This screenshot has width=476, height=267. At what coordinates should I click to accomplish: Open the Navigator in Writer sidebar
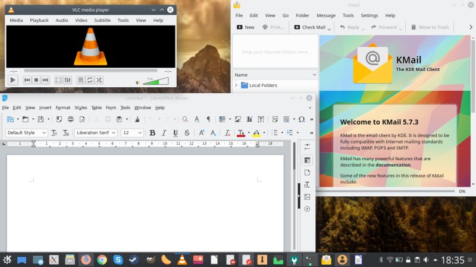[307, 209]
